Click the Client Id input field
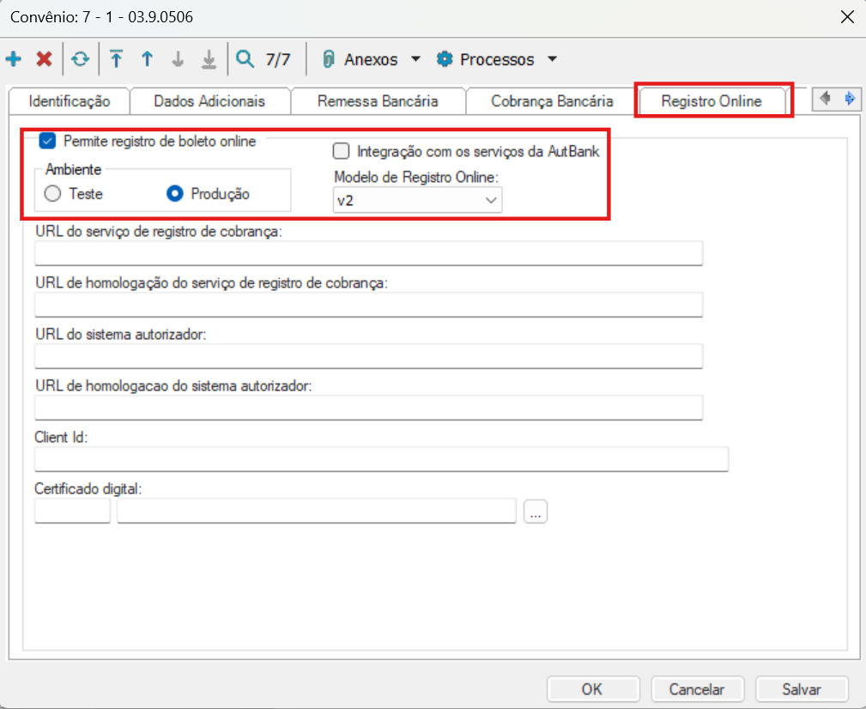Image resolution: width=866 pixels, height=709 pixels. tap(382, 459)
